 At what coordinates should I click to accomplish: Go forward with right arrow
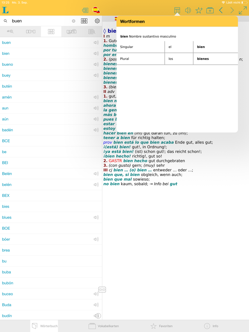(232, 10)
